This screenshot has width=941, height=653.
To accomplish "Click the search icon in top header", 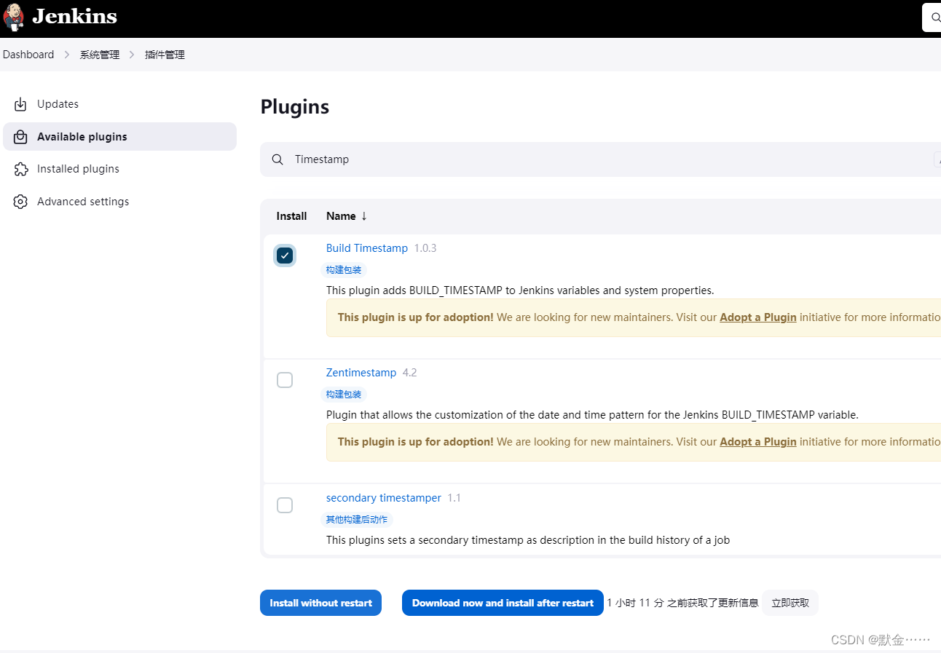I will coord(935,17).
